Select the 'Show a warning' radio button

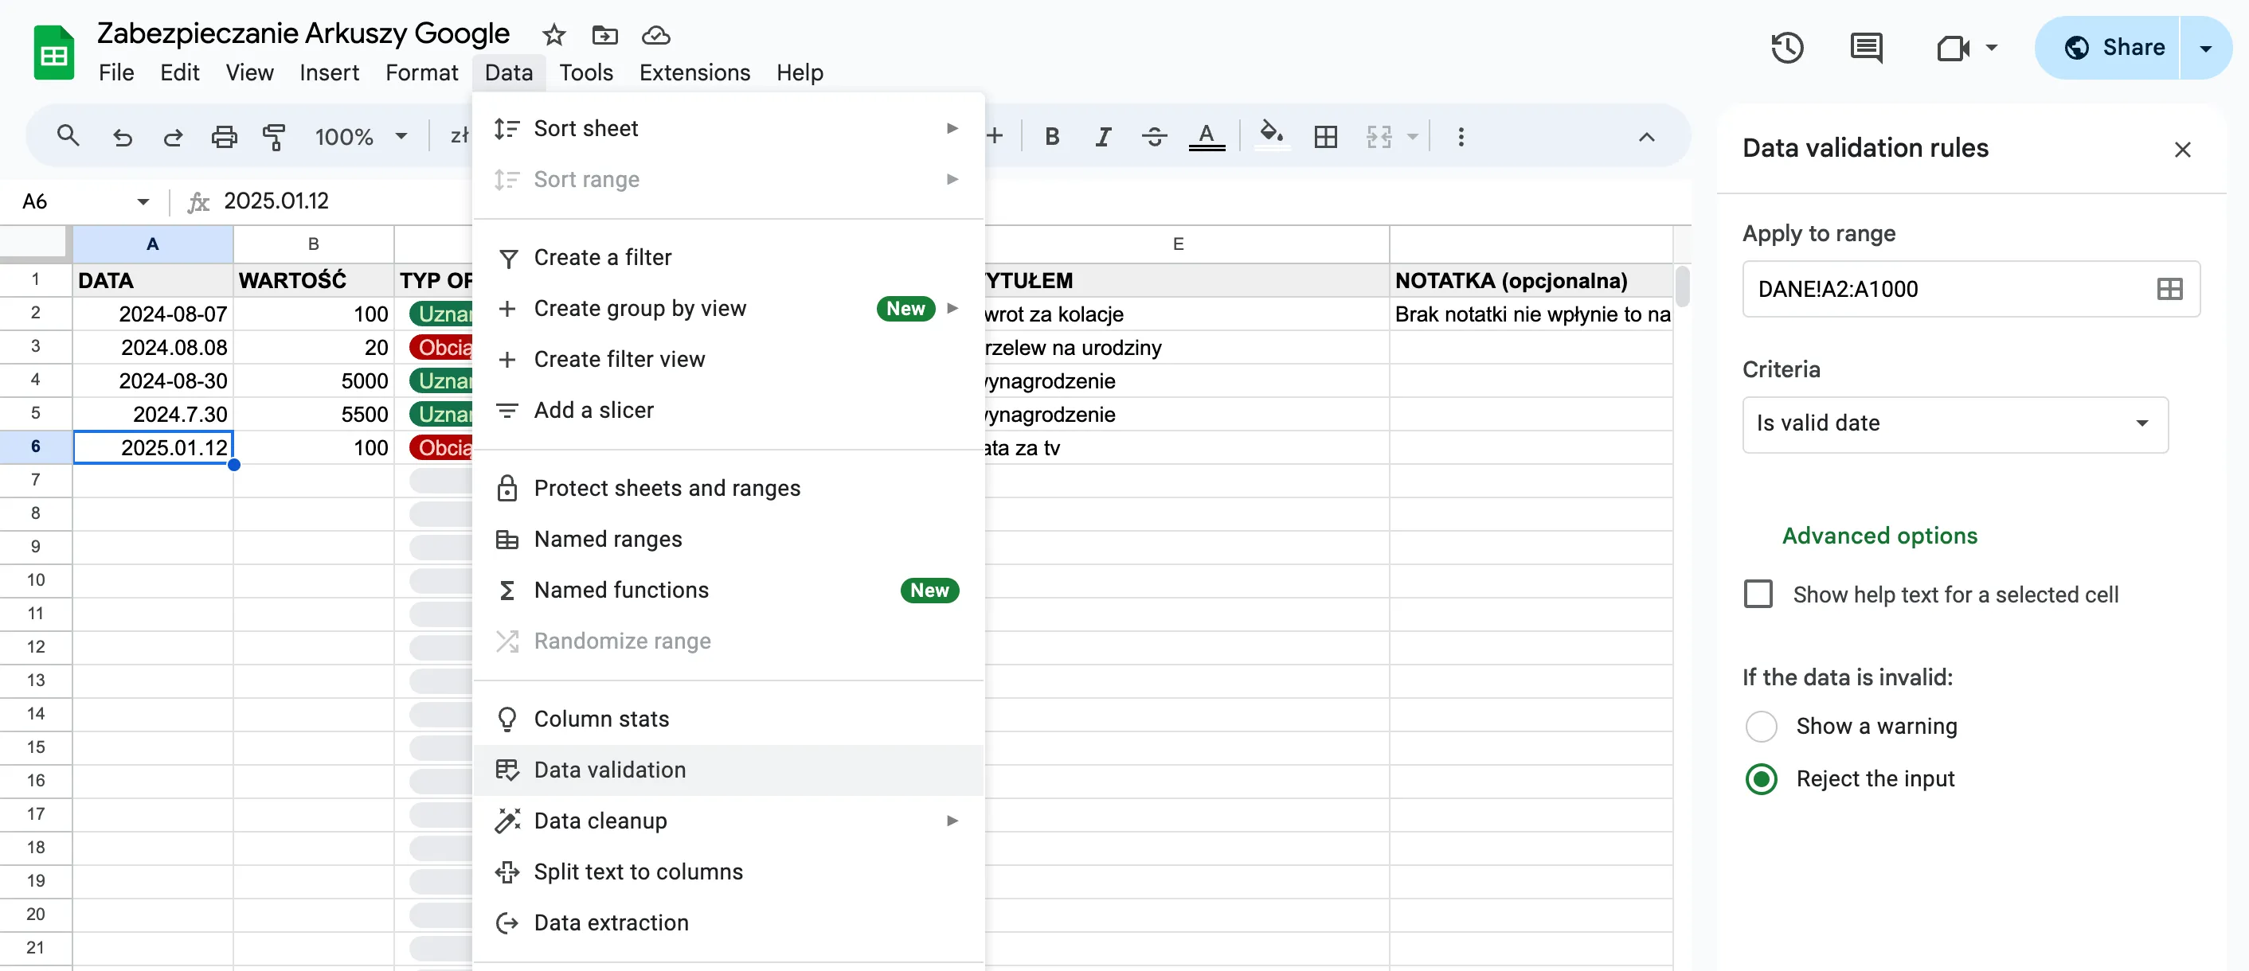(1762, 726)
